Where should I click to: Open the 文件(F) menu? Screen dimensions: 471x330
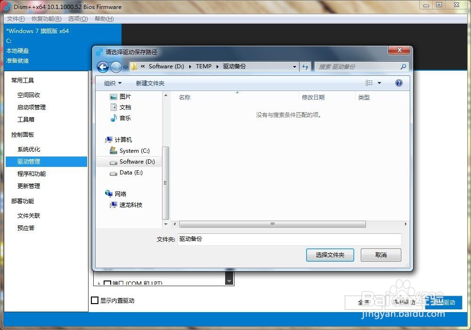(x=15, y=19)
